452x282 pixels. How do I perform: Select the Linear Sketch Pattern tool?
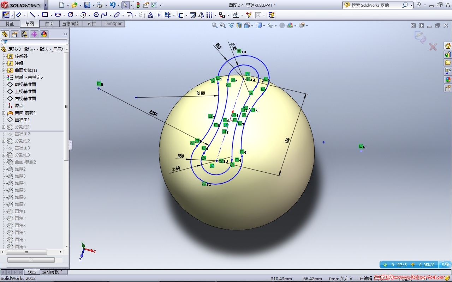(x=209, y=15)
